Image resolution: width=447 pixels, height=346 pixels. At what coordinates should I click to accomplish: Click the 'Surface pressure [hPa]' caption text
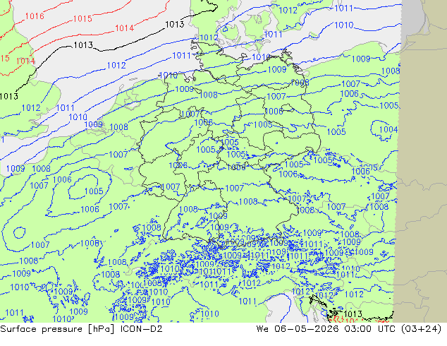coord(58,329)
